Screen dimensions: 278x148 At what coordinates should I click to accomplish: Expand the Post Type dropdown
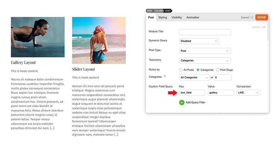[x=205, y=51]
